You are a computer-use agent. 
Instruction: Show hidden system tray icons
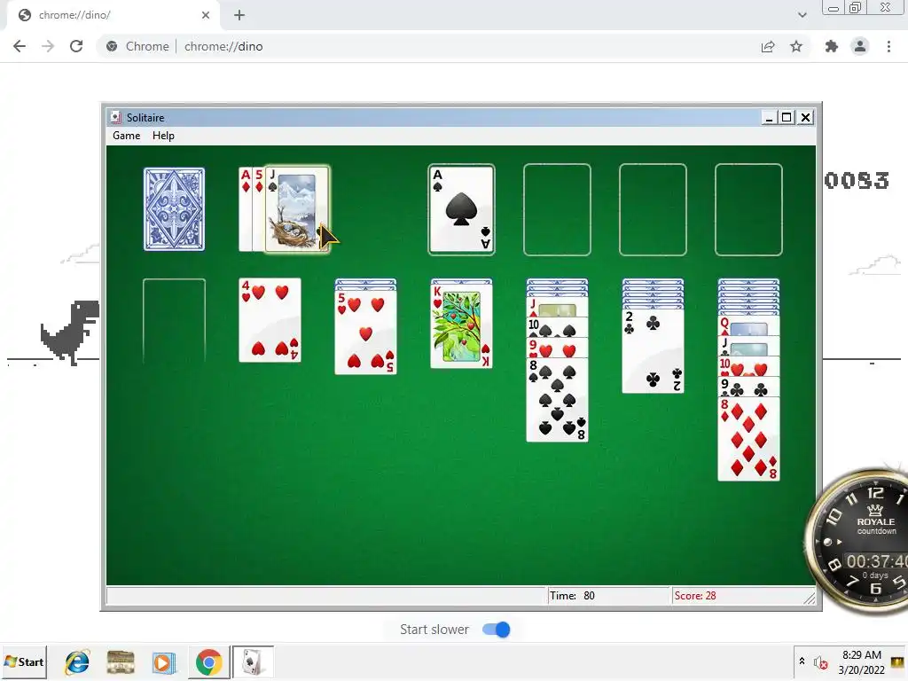(x=802, y=661)
